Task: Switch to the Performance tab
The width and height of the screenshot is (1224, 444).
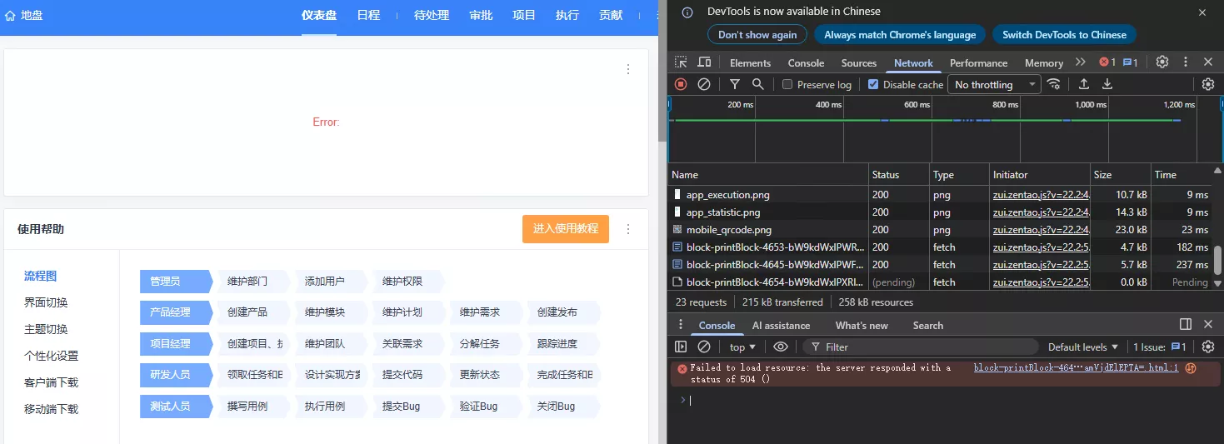Action: pos(978,62)
